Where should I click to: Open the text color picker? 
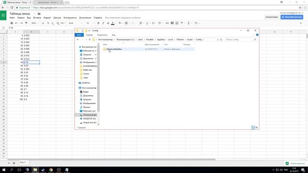click(113, 23)
